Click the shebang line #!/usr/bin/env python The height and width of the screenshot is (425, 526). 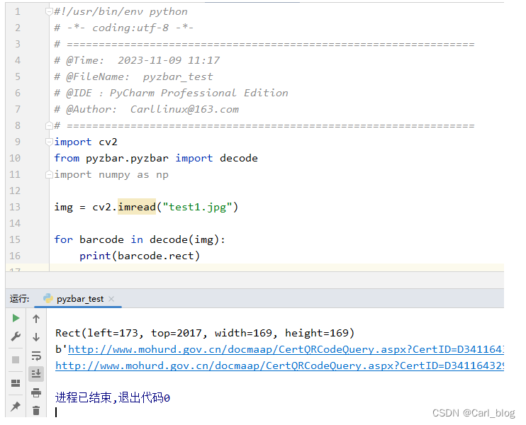click(121, 12)
